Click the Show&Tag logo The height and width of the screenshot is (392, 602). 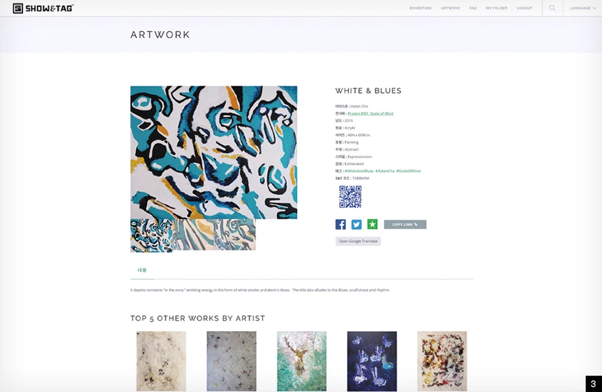point(43,8)
